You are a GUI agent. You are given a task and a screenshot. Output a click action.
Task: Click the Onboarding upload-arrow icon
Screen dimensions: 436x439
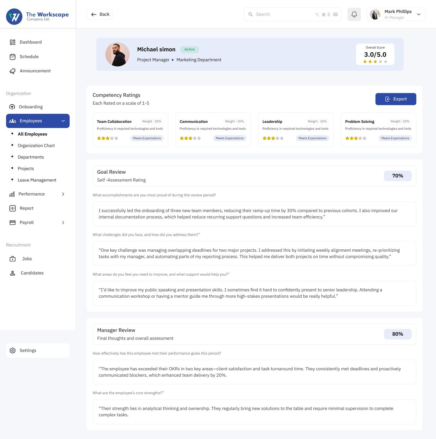point(12,107)
